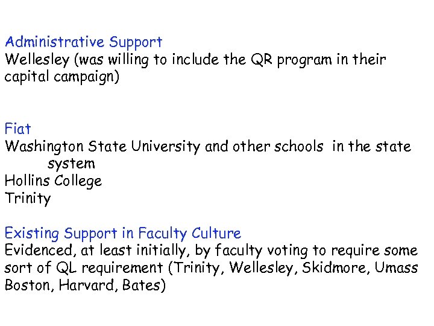The width and height of the screenshot is (434, 326).
Task: Click the indented word 'system'
Action: (x=71, y=164)
